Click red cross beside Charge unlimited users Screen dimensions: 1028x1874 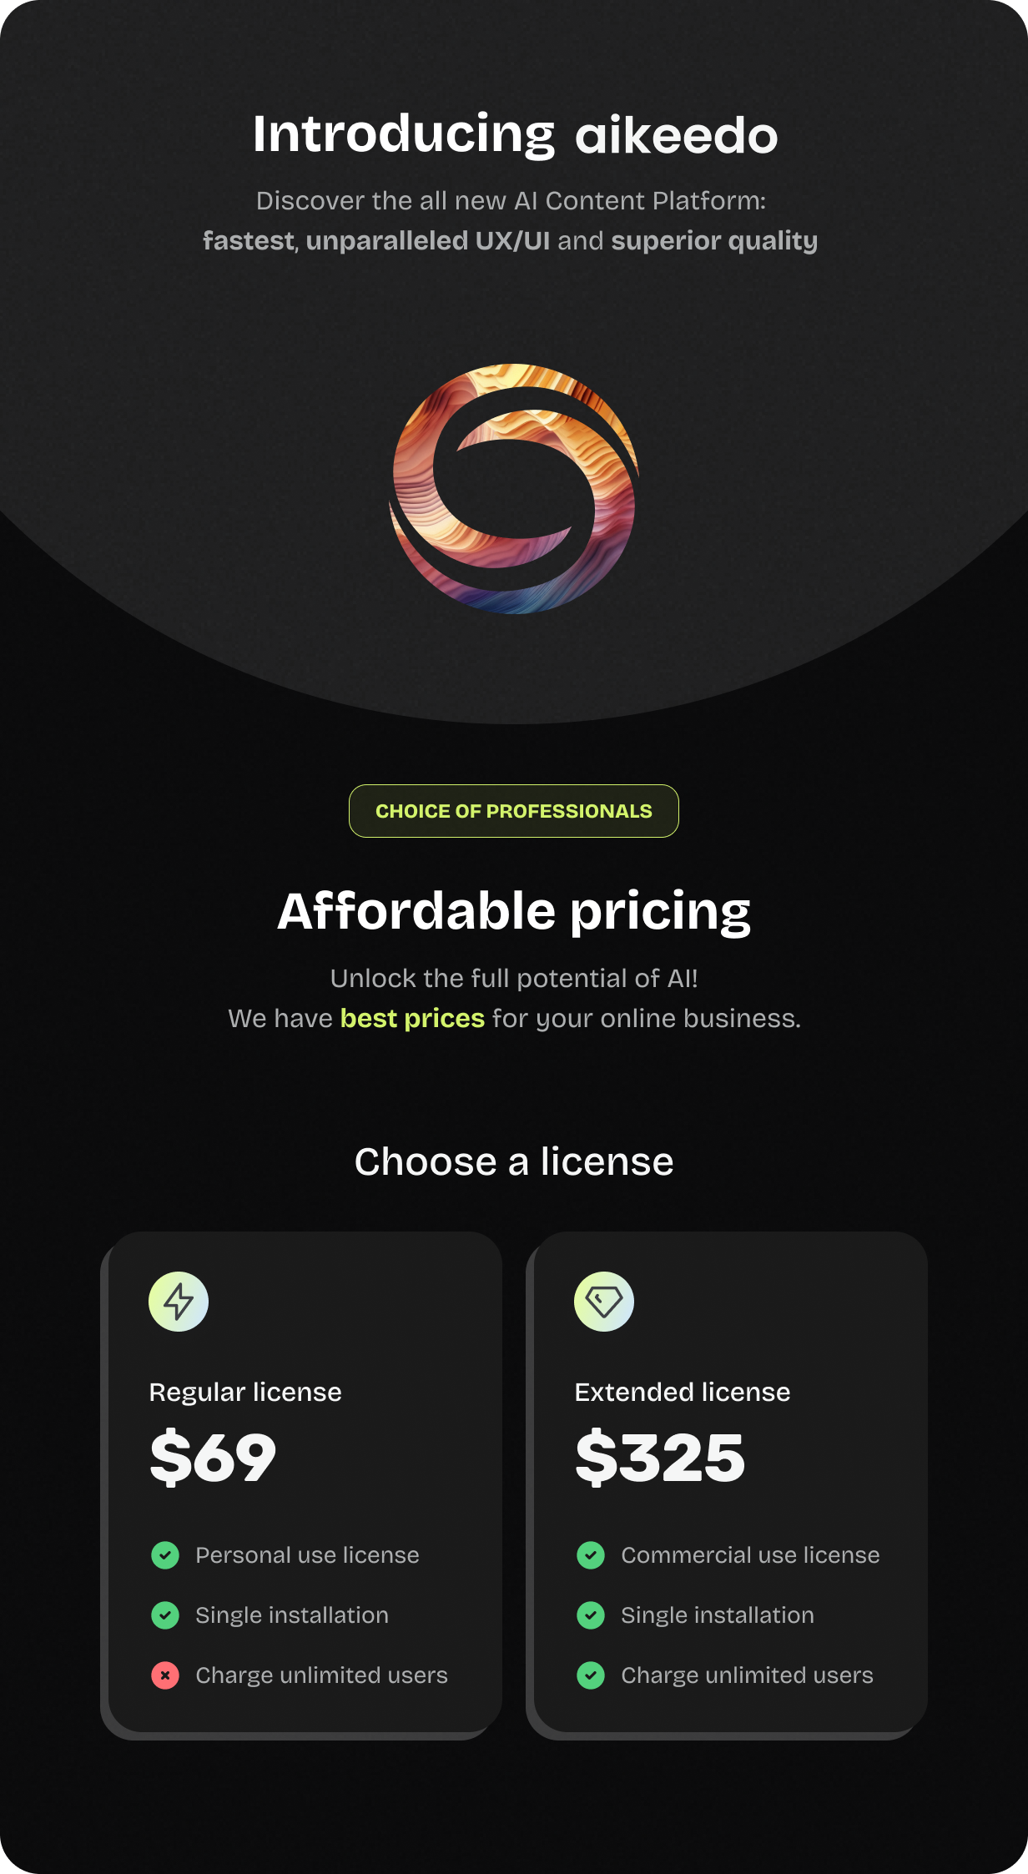(165, 1675)
